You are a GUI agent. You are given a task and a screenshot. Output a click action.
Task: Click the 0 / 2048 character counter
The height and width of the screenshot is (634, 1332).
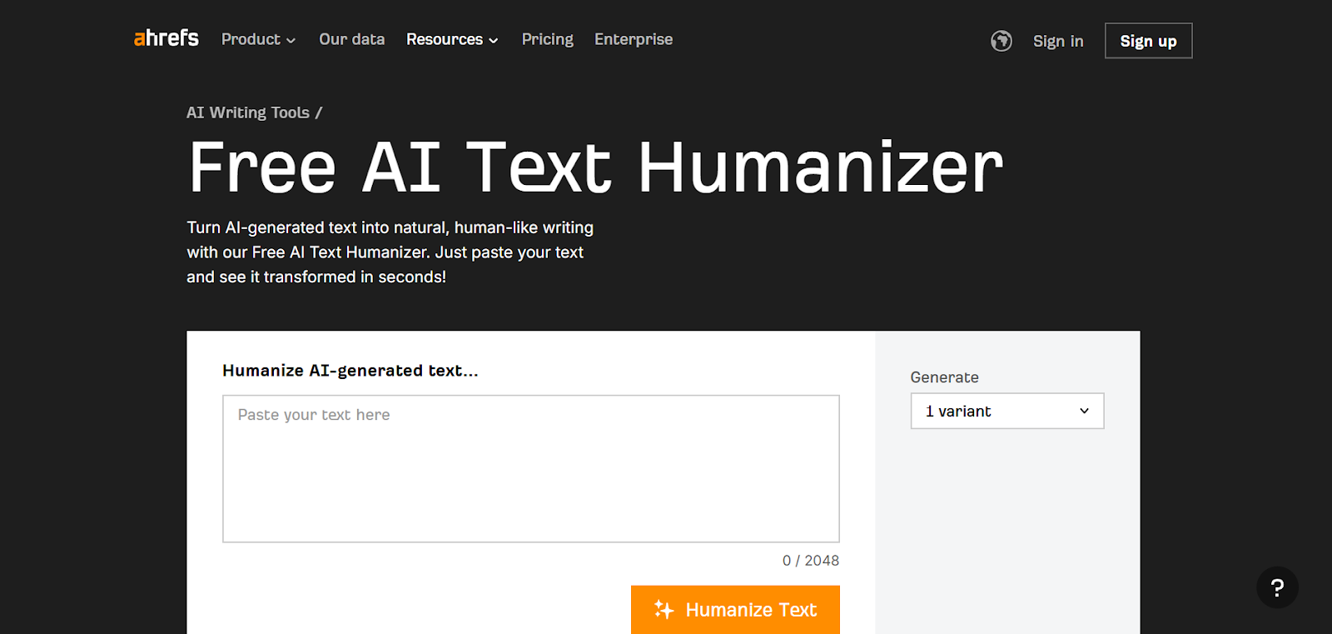[x=811, y=561]
